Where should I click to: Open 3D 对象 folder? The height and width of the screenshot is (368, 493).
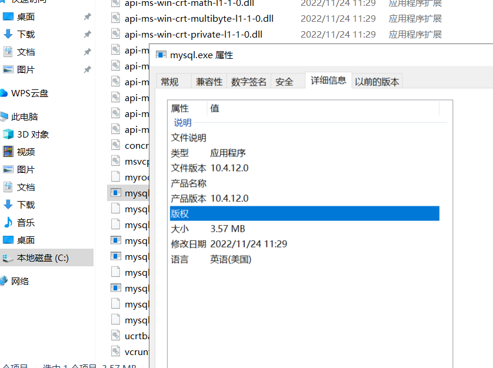pos(33,135)
